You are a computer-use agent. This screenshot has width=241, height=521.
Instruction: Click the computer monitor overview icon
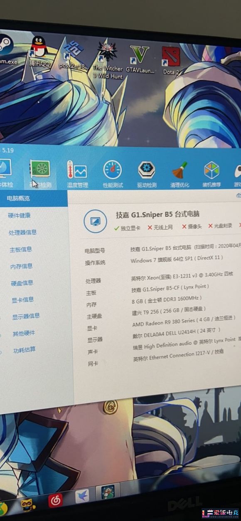[95, 221]
